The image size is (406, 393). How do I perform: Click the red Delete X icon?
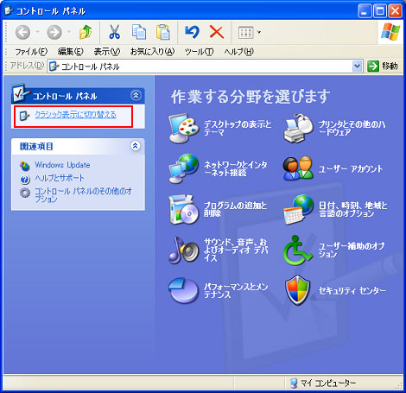[217, 32]
